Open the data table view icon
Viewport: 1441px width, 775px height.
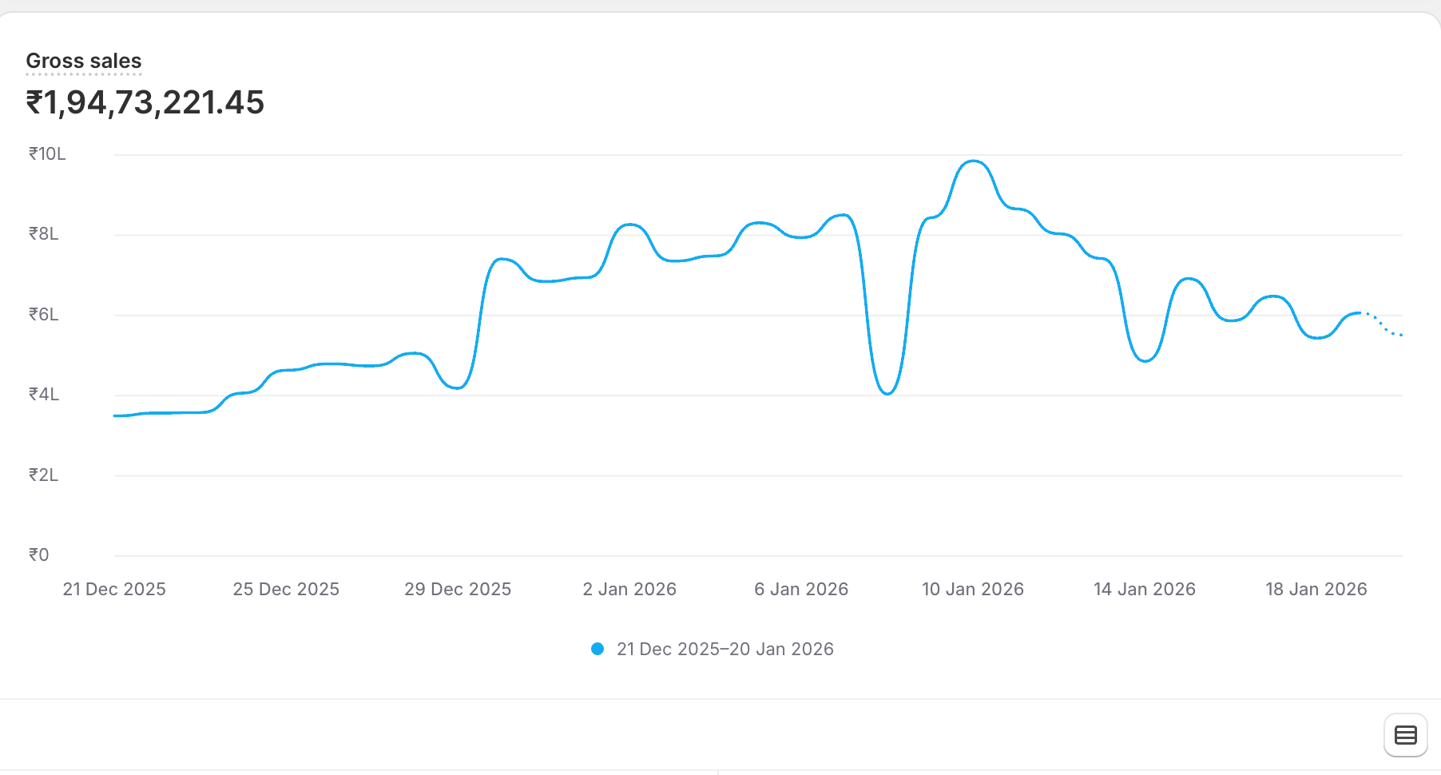[x=1405, y=735]
